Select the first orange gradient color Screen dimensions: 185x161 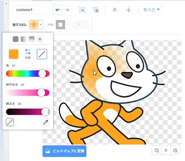(x=13, y=54)
